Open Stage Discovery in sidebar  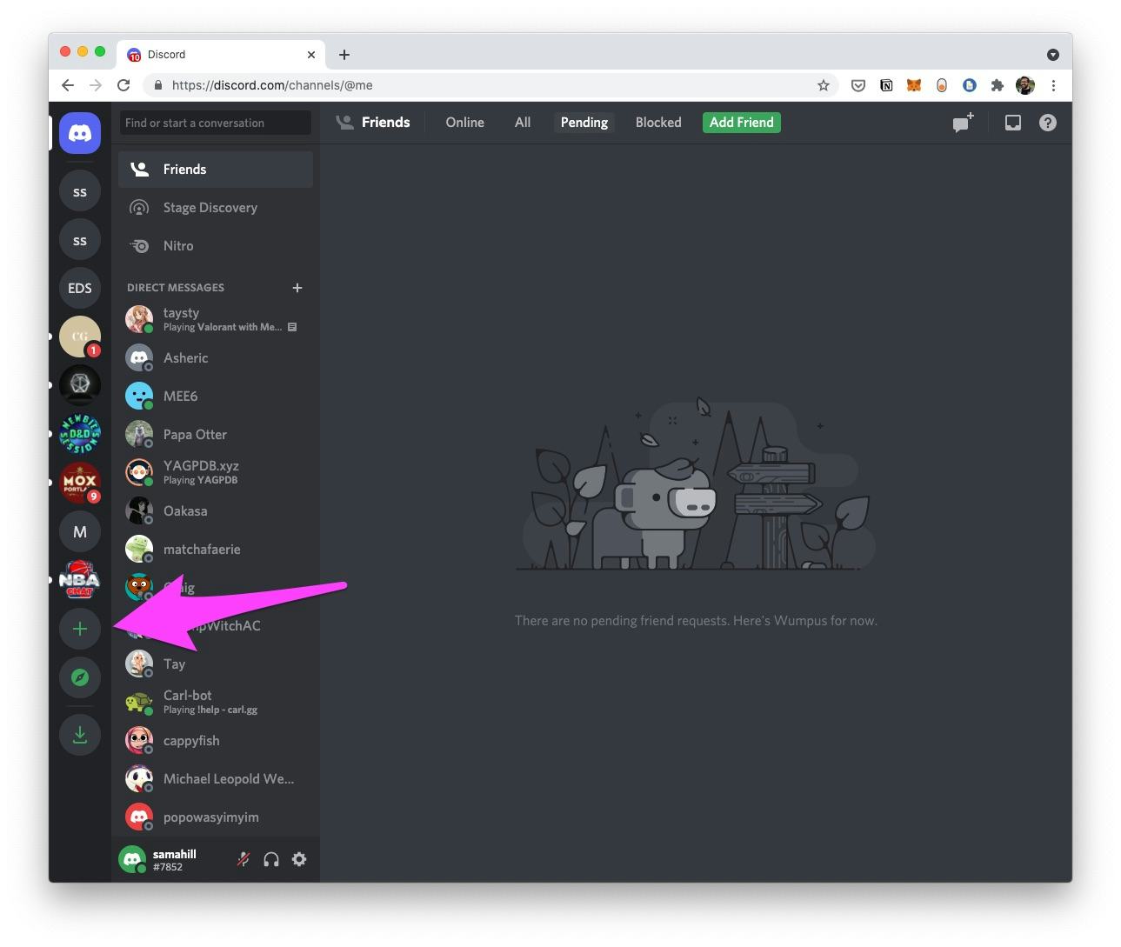pos(210,208)
